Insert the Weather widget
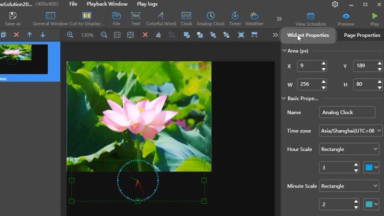Screen dimensions: 384x216 (x=254, y=16)
